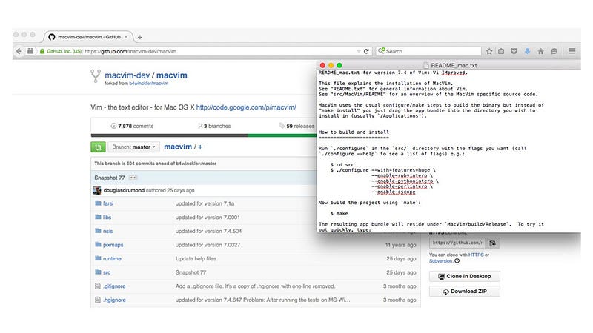Viewport: 593px width, 333px height.
Task: Open the nsis folder
Action: click(x=107, y=231)
